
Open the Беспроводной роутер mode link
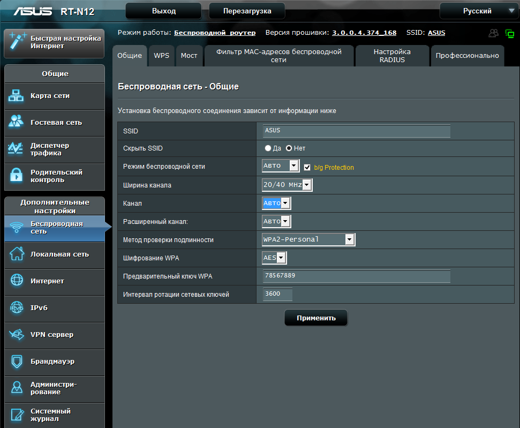(215, 33)
